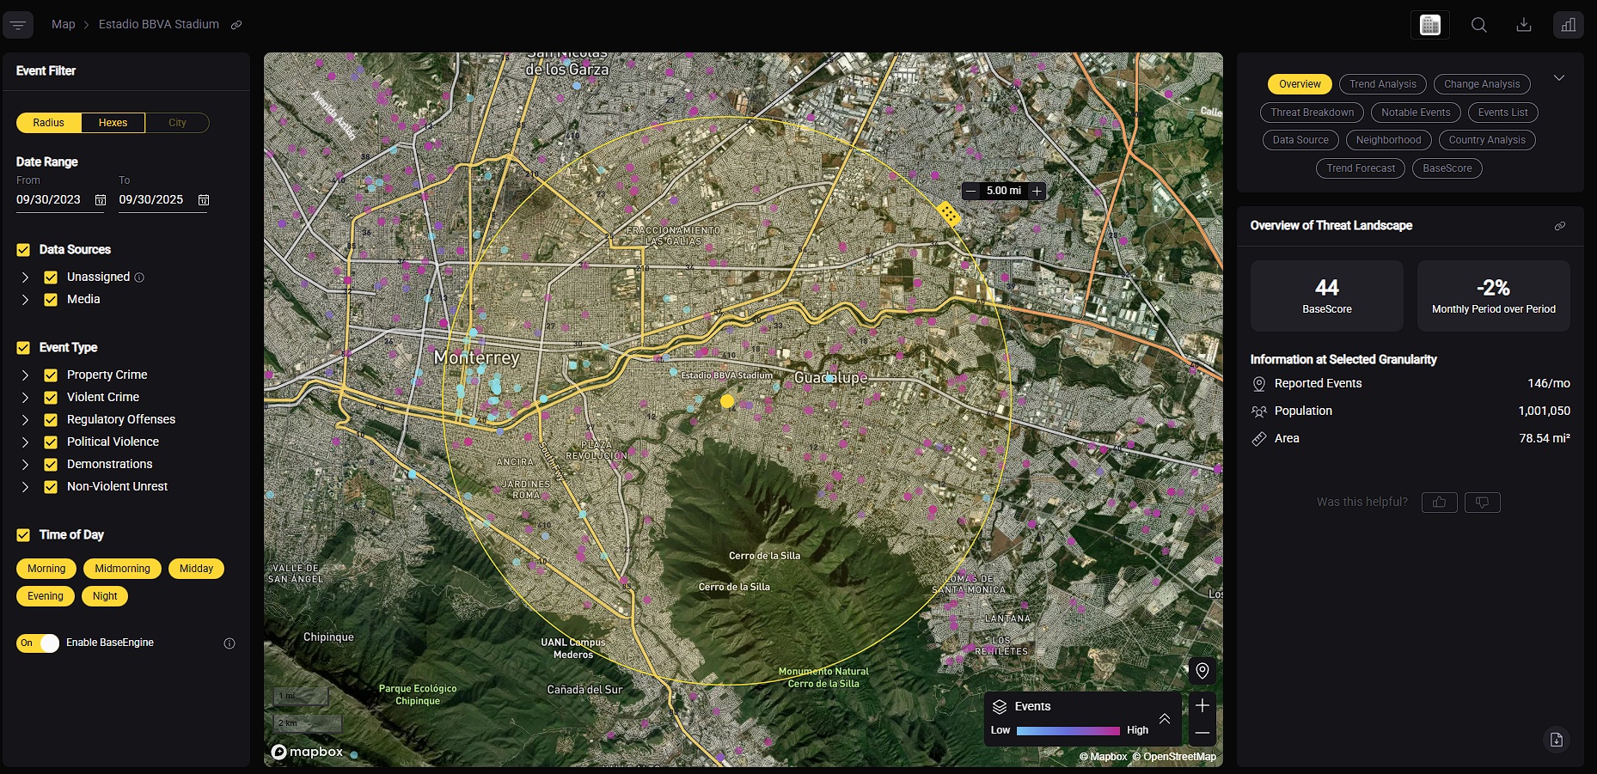
Task: Click the yellow radius drag handle
Action: tap(948, 213)
